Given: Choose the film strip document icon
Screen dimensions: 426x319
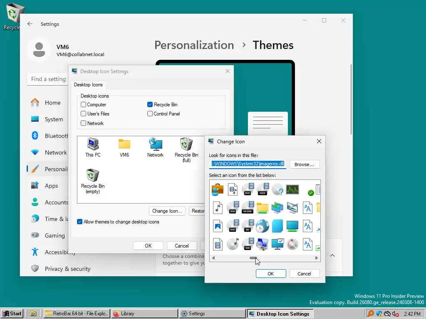Looking at the screenshot, I should (218, 244).
